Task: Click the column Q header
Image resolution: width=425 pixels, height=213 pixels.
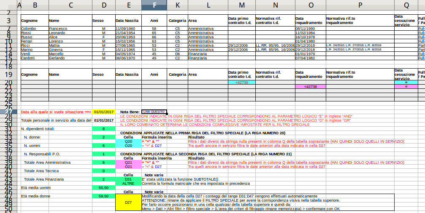Action: (x=406, y=5)
